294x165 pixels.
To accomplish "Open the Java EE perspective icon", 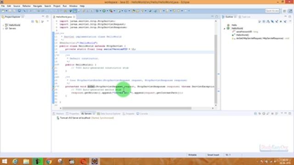I will click(x=290, y=11).
